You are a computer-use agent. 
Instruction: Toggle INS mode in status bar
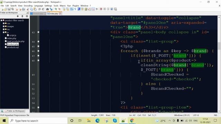coord(215,115)
